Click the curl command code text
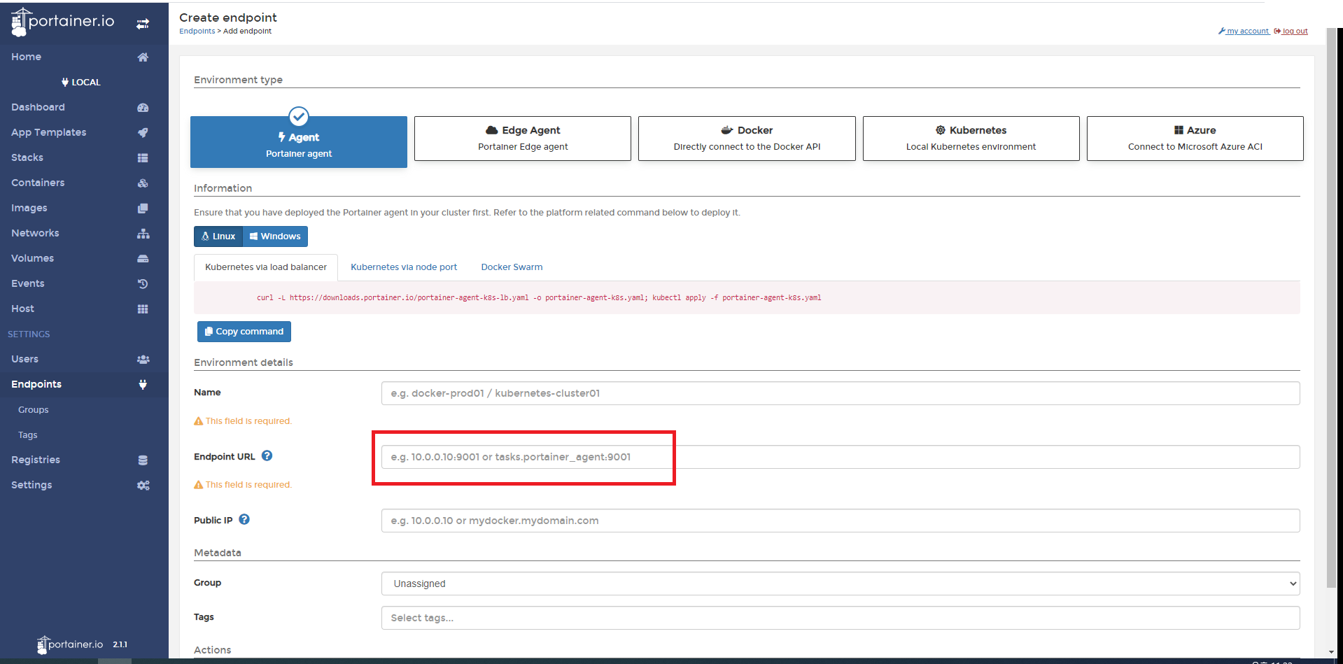The width and height of the screenshot is (1343, 664). pos(539,297)
